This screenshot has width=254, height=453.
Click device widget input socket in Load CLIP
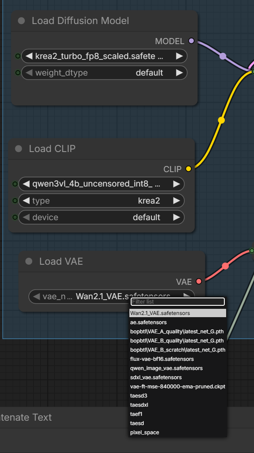(15, 217)
